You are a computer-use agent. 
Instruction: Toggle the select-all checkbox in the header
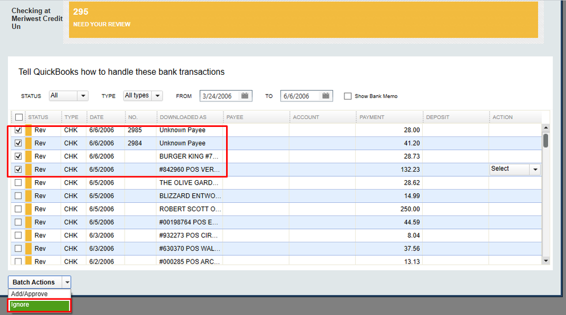point(19,117)
